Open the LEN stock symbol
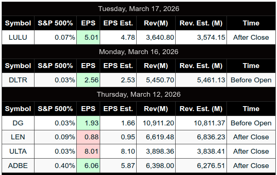277x175 pixels. [18, 137]
